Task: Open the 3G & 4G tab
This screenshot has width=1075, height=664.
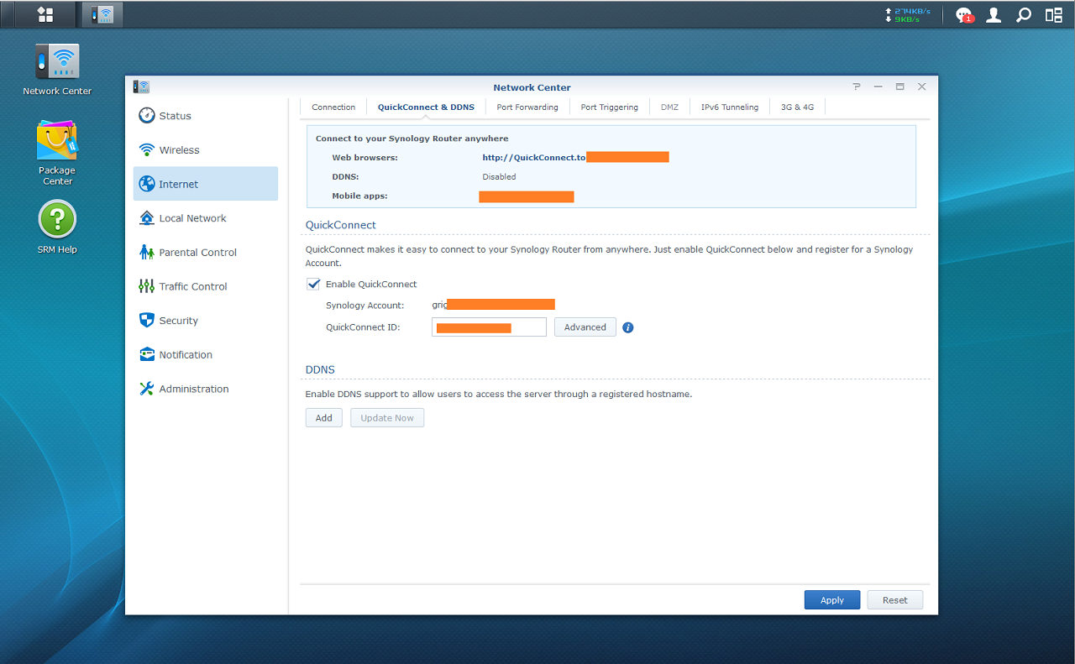Action: pyautogui.click(x=797, y=107)
